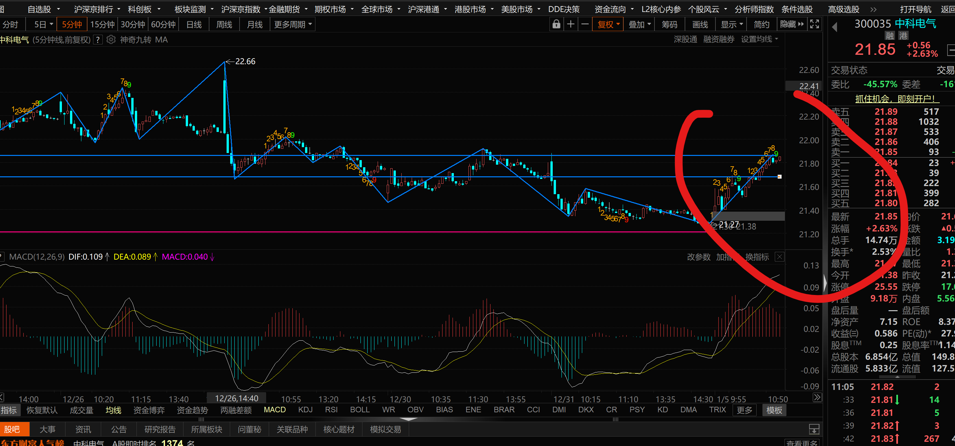Click the 换指标 change indicator button
The image size is (955, 446).
(757, 257)
